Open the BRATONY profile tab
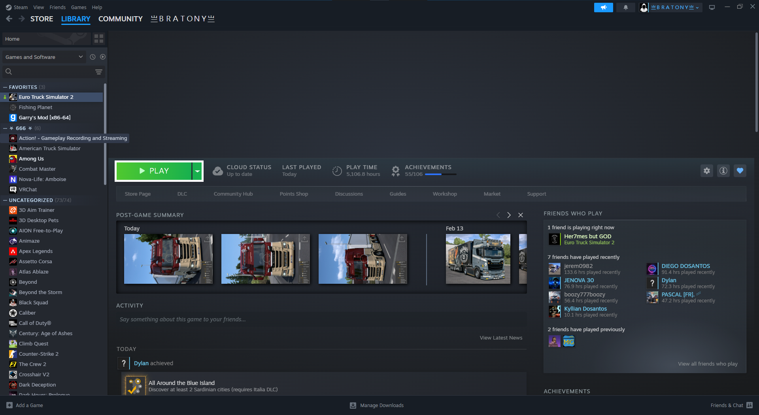759x415 pixels. 183,19
